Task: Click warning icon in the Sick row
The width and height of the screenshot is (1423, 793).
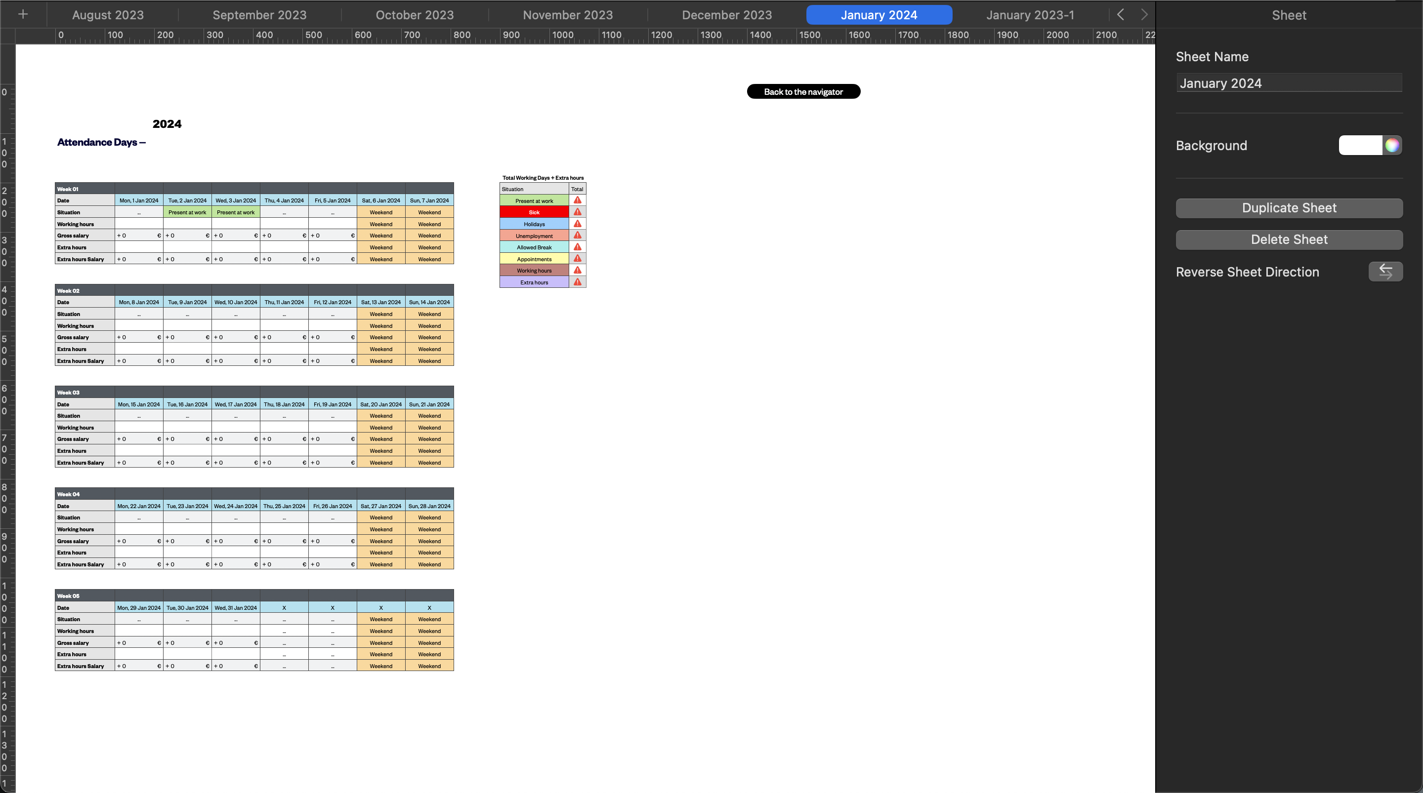Action: (577, 212)
